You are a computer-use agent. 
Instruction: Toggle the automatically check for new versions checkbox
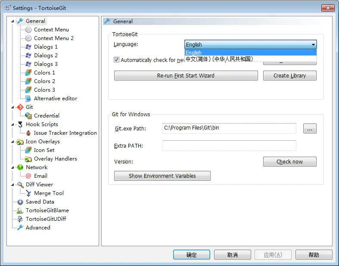click(x=117, y=60)
